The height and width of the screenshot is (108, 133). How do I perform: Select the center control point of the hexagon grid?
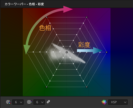click(67, 52)
